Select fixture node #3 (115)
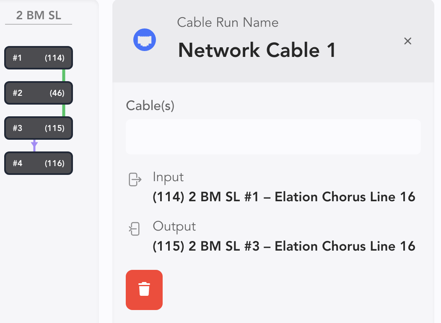This screenshot has height=323, width=441. 39,128
